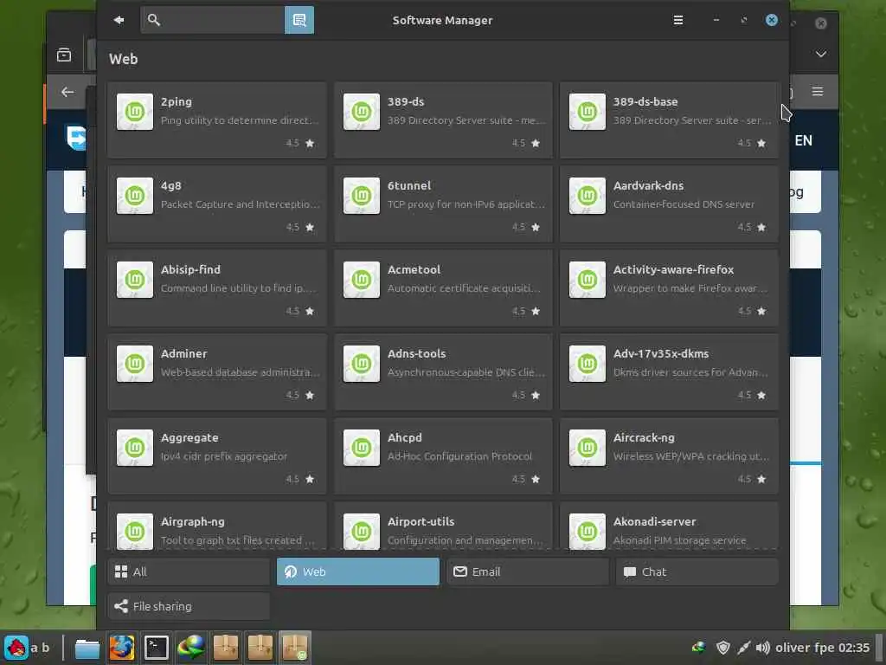Click the 4g8 package icon
The image size is (886, 665).
click(135, 196)
